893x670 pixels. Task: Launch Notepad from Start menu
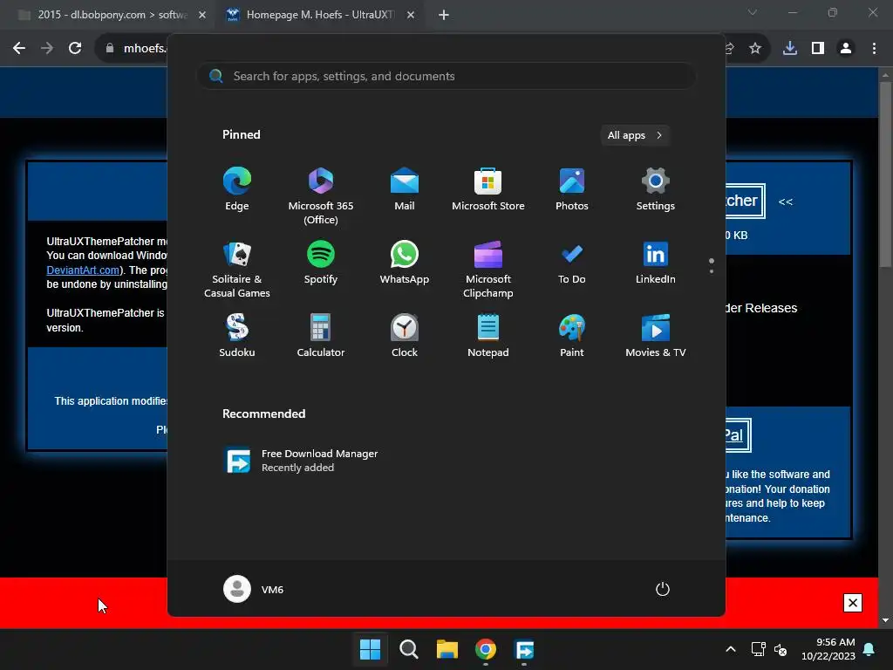[x=488, y=336]
